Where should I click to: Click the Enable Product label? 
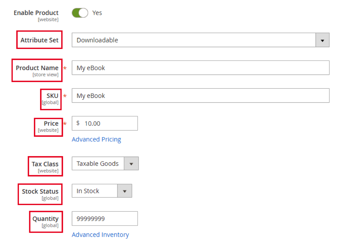click(x=36, y=13)
